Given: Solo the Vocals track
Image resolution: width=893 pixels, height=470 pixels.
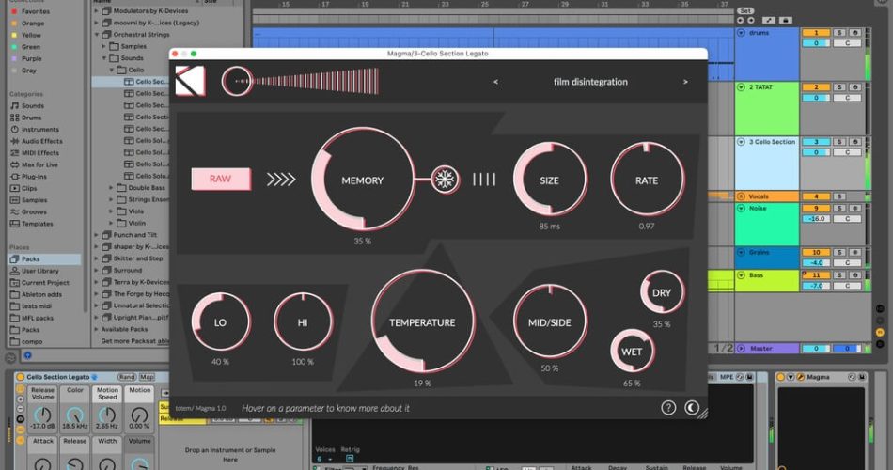Looking at the screenshot, I should pyautogui.click(x=838, y=196).
